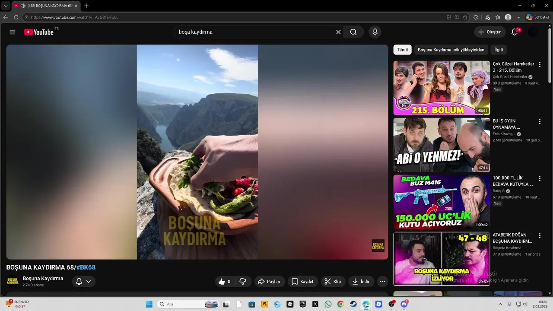Open the YouTube hamburger guide menu
The height and width of the screenshot is (311, 553).
click(x=13, y=32)
